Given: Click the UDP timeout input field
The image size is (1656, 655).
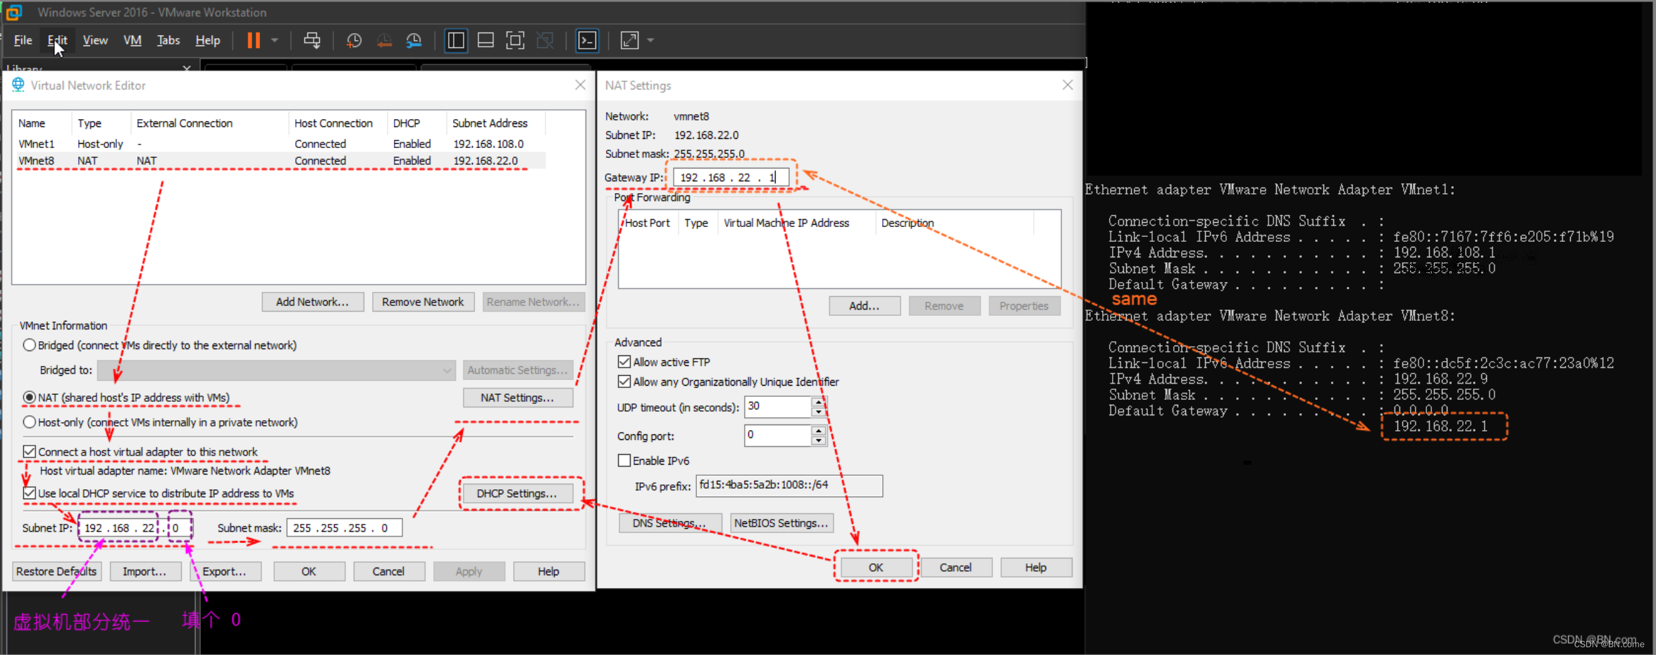Looking at the screenshot, I should coord(778,406).
